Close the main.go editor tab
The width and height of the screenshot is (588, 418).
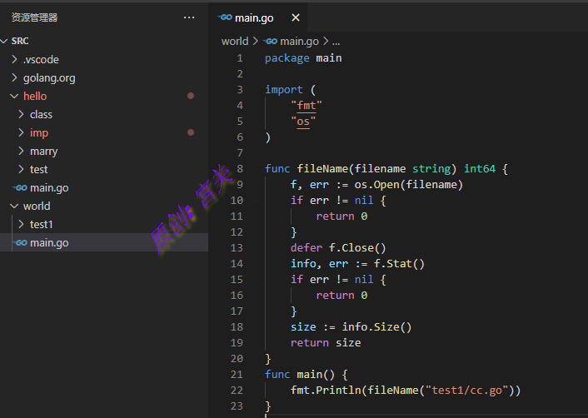pyautogui.click(x=295, y=18)
